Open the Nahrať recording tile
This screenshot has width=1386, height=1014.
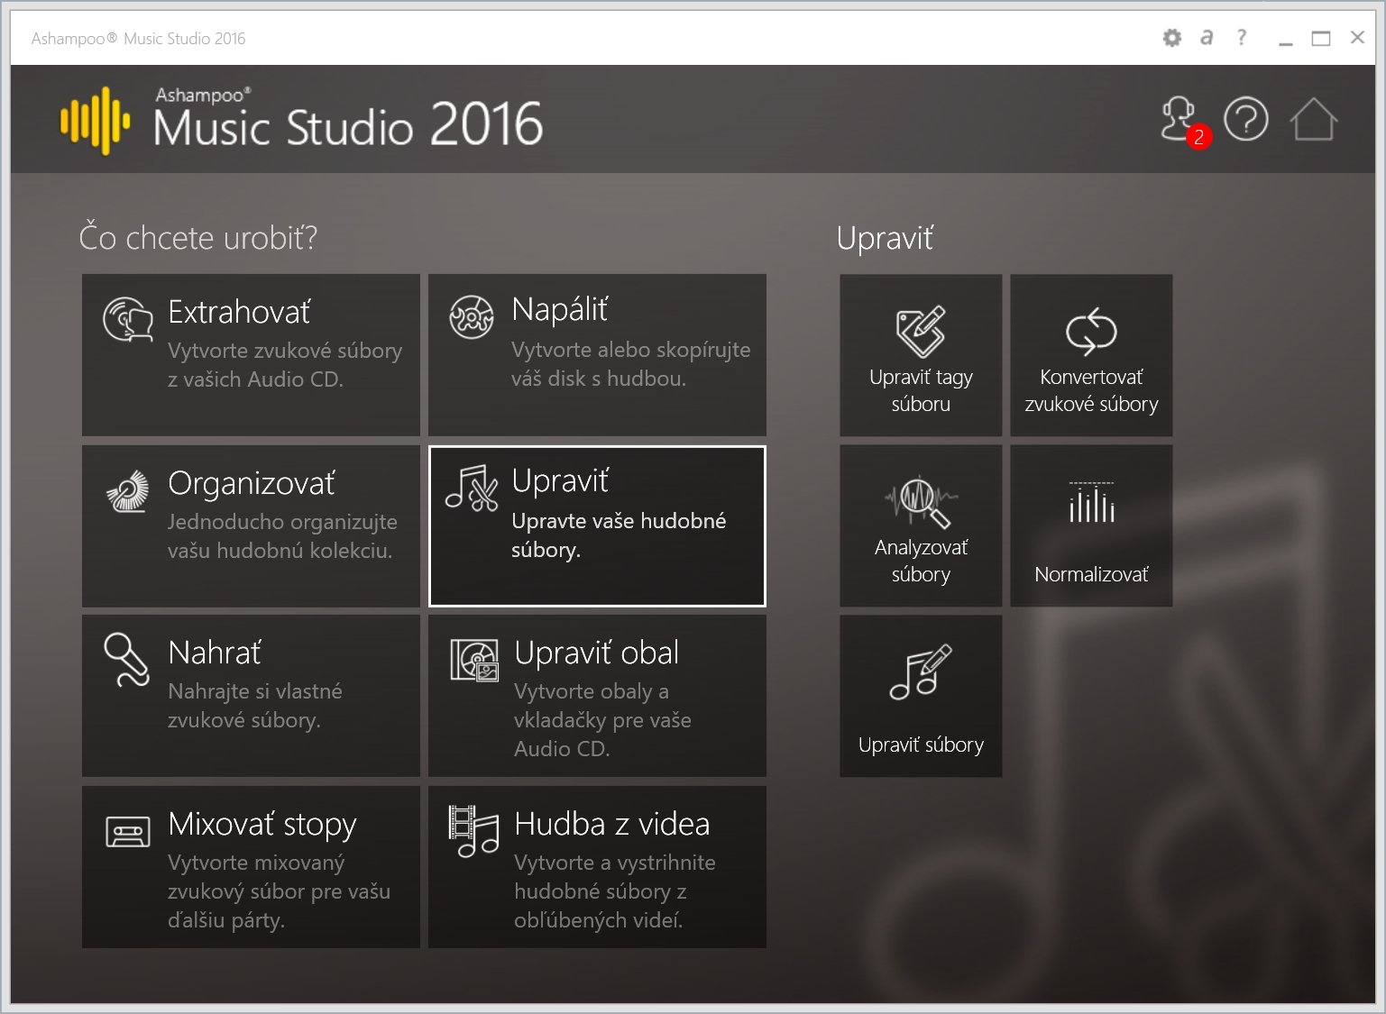[251, 696]
